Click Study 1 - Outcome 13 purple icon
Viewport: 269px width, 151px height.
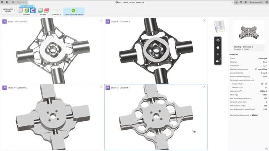[5, 21]
